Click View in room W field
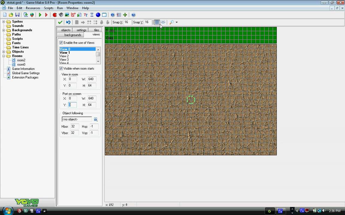Viewport: 345px width, 215px height. (x=92, y=79)
